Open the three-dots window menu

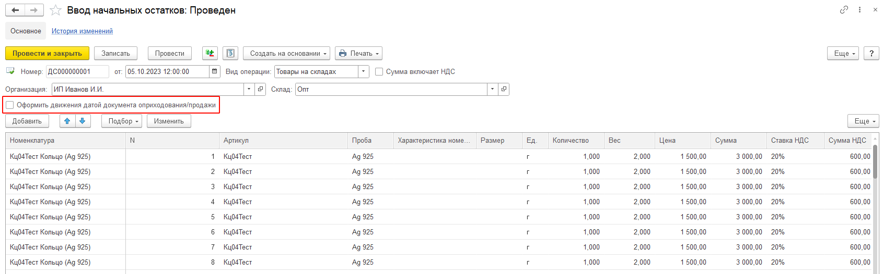(859, 9)
